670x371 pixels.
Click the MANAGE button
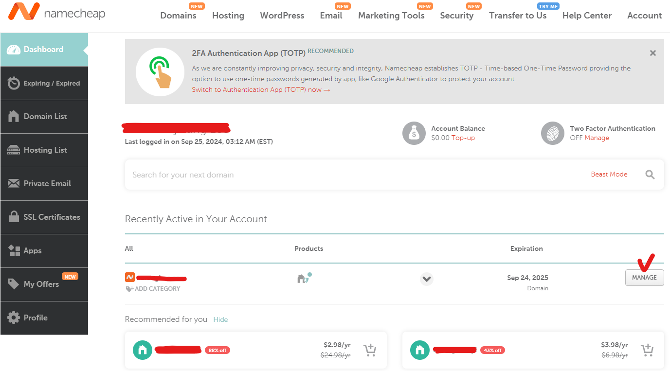coord(644,278)
